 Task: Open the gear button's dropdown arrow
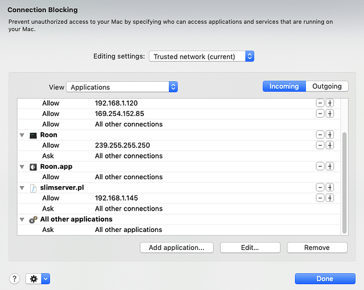[46, 278]
